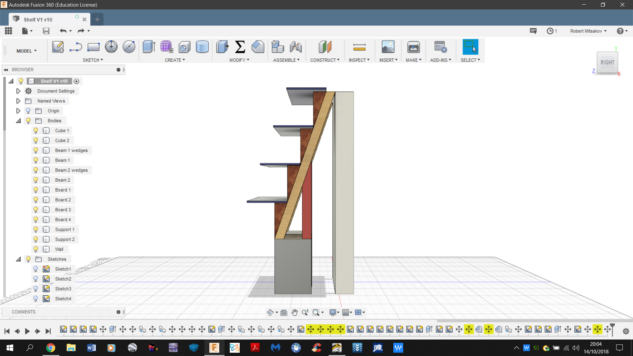Collapse the BROWSER panel with arrows

tap(6, 70)
